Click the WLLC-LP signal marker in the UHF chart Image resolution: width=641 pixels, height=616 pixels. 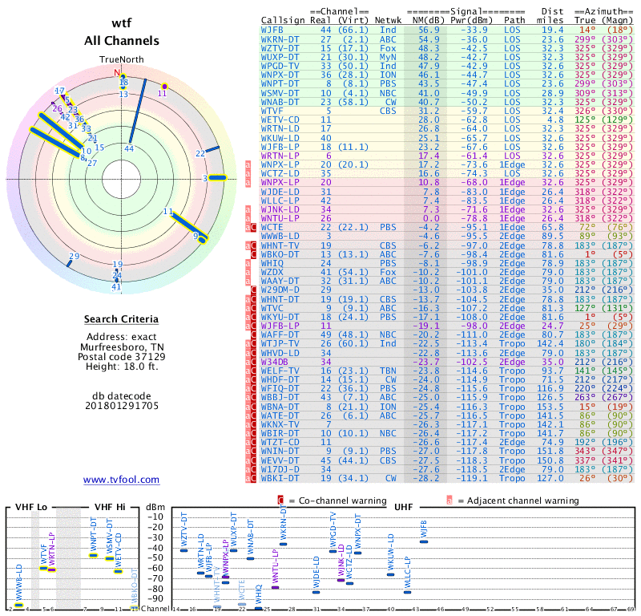(407, 592)
